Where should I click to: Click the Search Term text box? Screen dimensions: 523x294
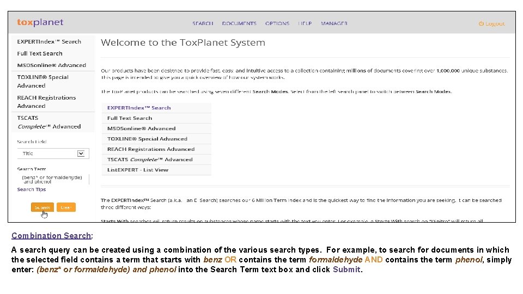tap(53, 179)
